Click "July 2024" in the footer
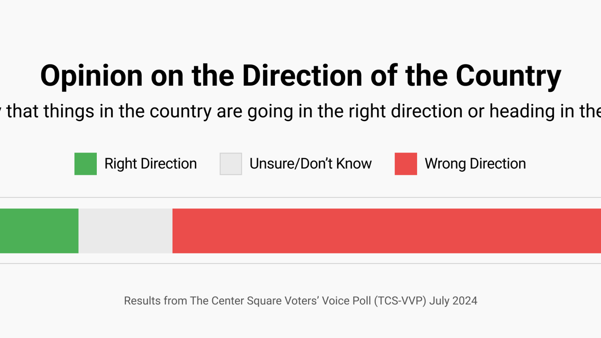Viewport: 601px width, 338px height. (453, 301)
